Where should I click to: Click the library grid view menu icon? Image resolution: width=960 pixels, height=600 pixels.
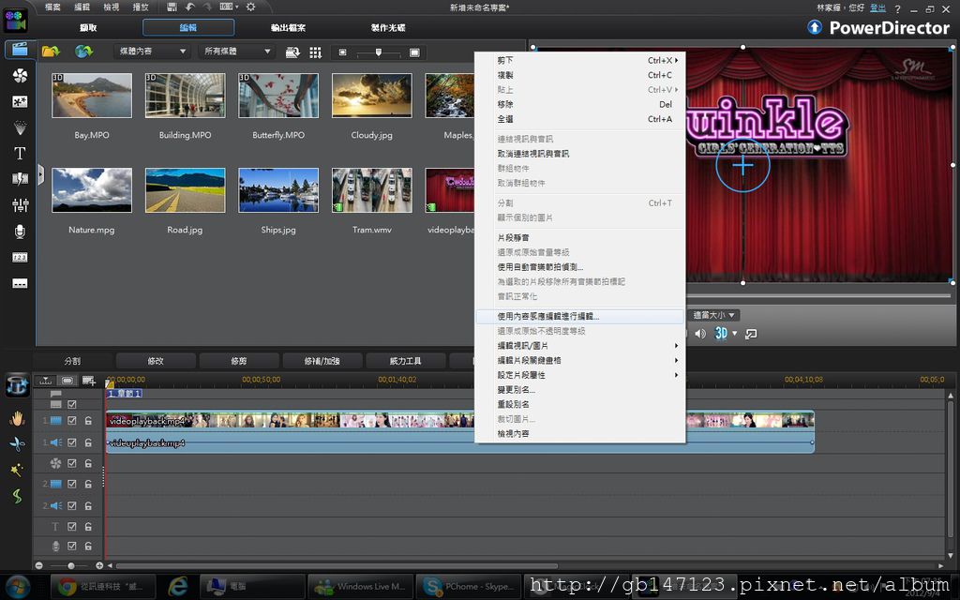(x=315, y=52)
